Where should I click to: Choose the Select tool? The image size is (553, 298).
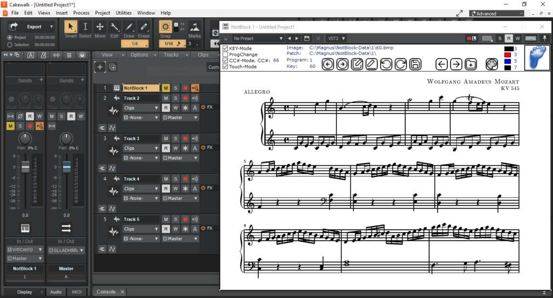85,27
